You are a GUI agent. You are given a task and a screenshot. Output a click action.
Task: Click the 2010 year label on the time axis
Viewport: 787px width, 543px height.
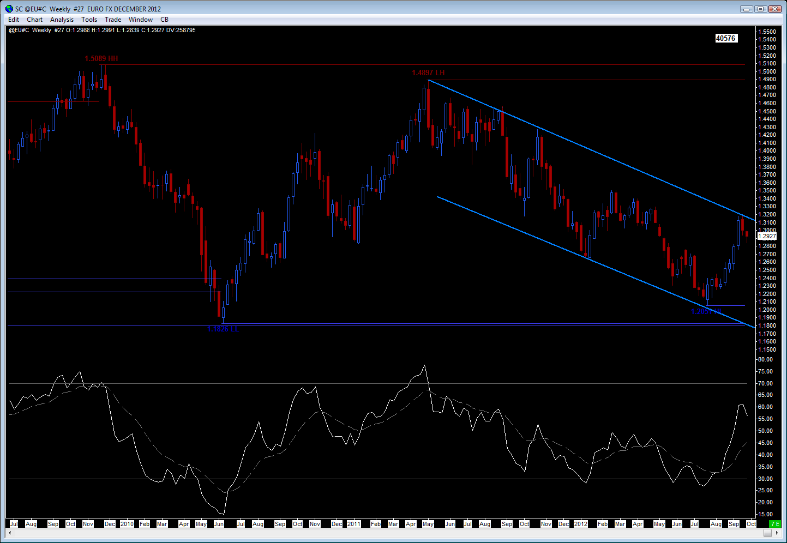tap(127, 524)
